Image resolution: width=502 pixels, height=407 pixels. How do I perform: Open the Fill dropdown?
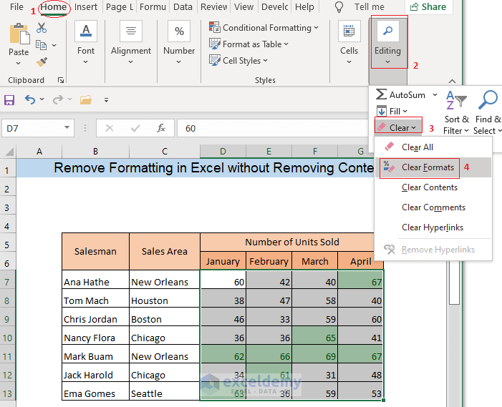click(x=398, y=111)
